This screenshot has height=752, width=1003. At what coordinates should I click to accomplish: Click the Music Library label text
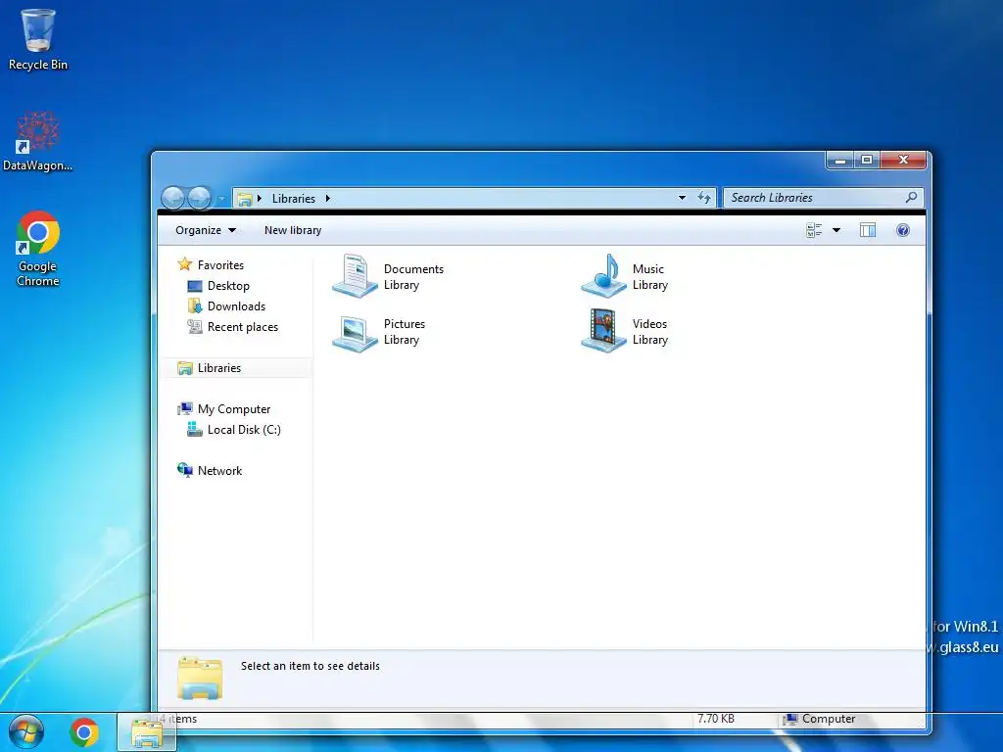[x=650, y=277]
